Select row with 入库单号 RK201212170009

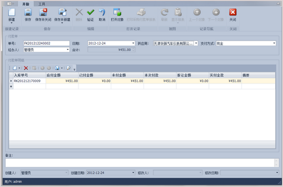click(x=142, y=81)
